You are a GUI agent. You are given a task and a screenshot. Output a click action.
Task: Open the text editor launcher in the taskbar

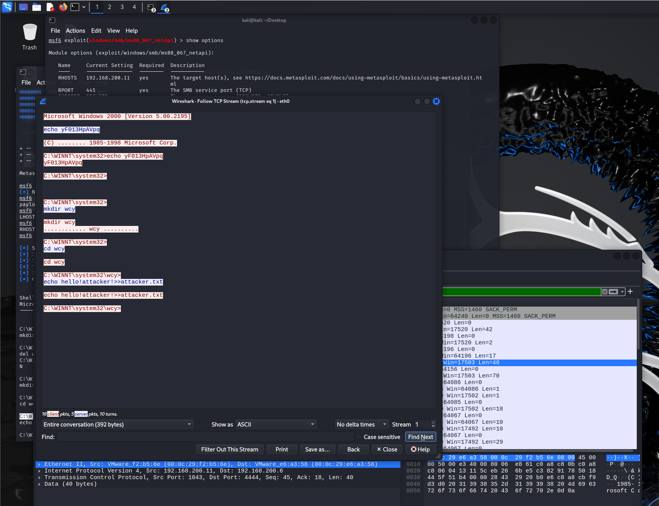[50, 7]
